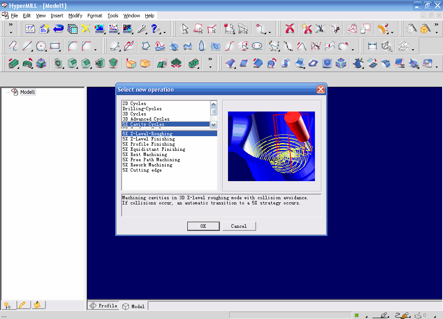Click the blue sphere rotate surface icon
Viewport: 443px width, 319px height.
pos(272,63)
